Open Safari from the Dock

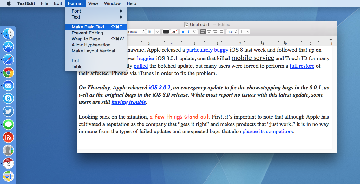(8, 59)
